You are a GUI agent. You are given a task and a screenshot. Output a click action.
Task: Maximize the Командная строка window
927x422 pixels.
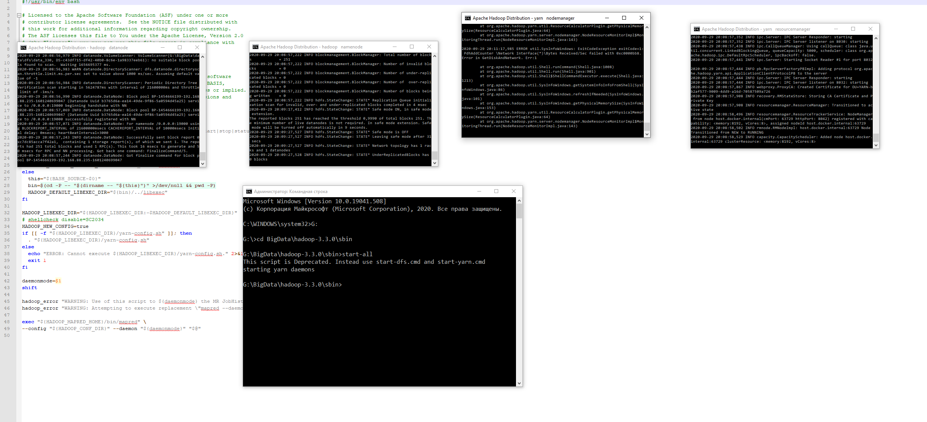(x=496, y=191)
